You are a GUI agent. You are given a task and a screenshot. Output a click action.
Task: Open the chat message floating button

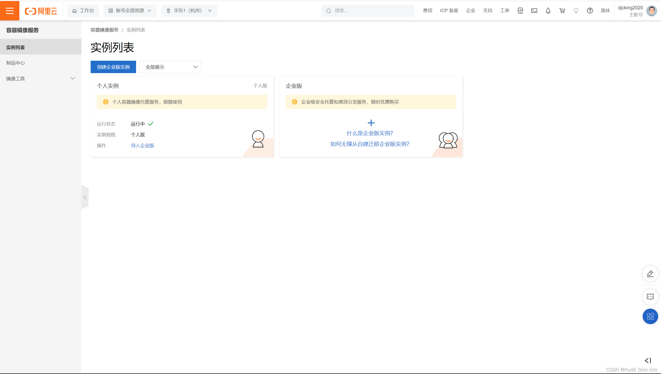click(x=650, y=297)
